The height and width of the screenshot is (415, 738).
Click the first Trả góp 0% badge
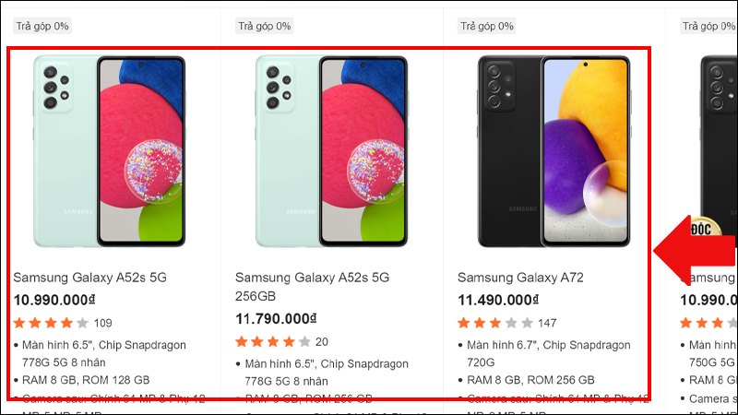pyautogui.click(x=42, y=26)
